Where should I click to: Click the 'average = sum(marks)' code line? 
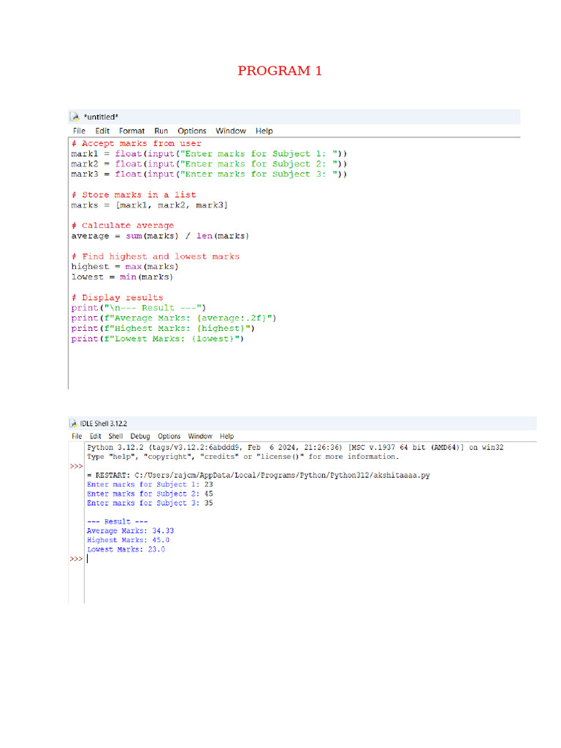[x=159, y=236]
